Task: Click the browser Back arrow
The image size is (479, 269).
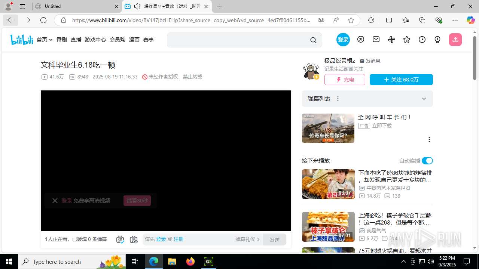Action: tap(10, 20)
